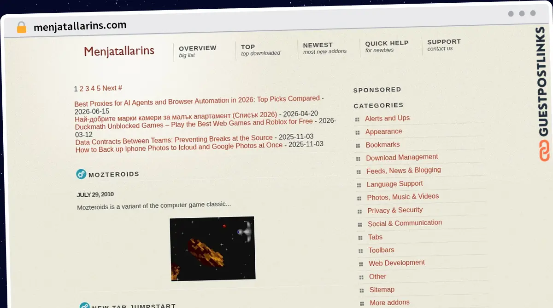This screenshot has width=553, height=308.
Task: Open the Newest addons menu item
Action: (325, 48)
